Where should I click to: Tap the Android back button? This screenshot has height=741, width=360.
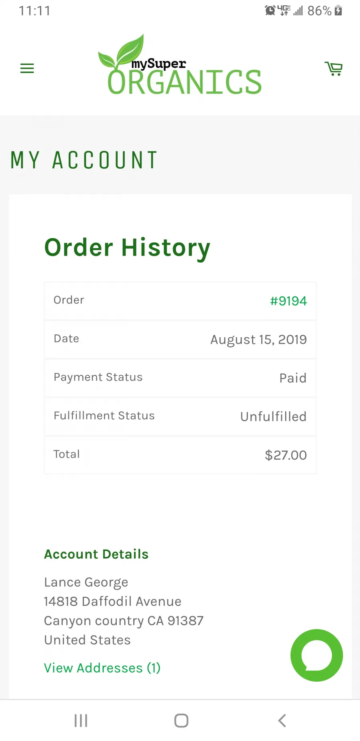(282, 721)
